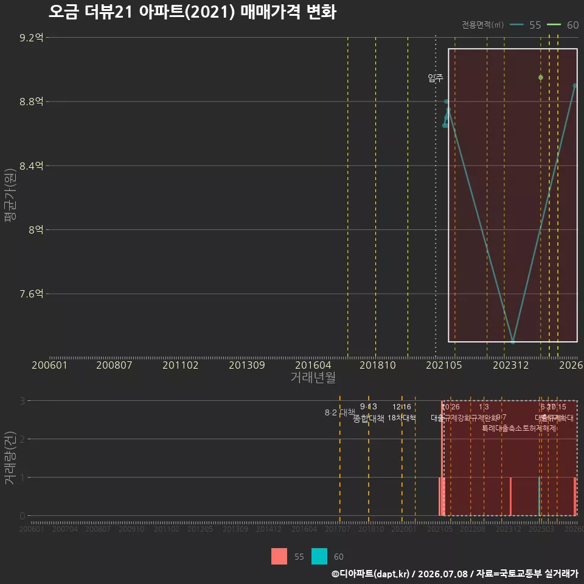Click the '7.6억' price axis label
Viewport: 584px width, 584px height.
pyautogui.click(x=31, y=294)
